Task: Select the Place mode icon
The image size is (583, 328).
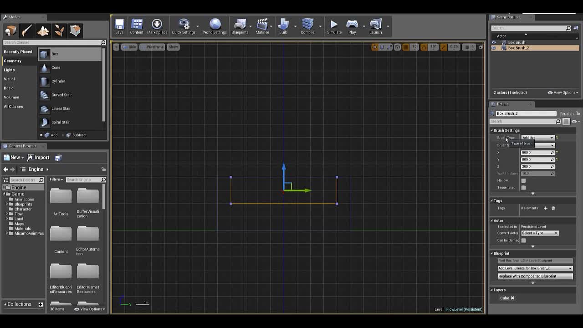Action: [10, 31]
